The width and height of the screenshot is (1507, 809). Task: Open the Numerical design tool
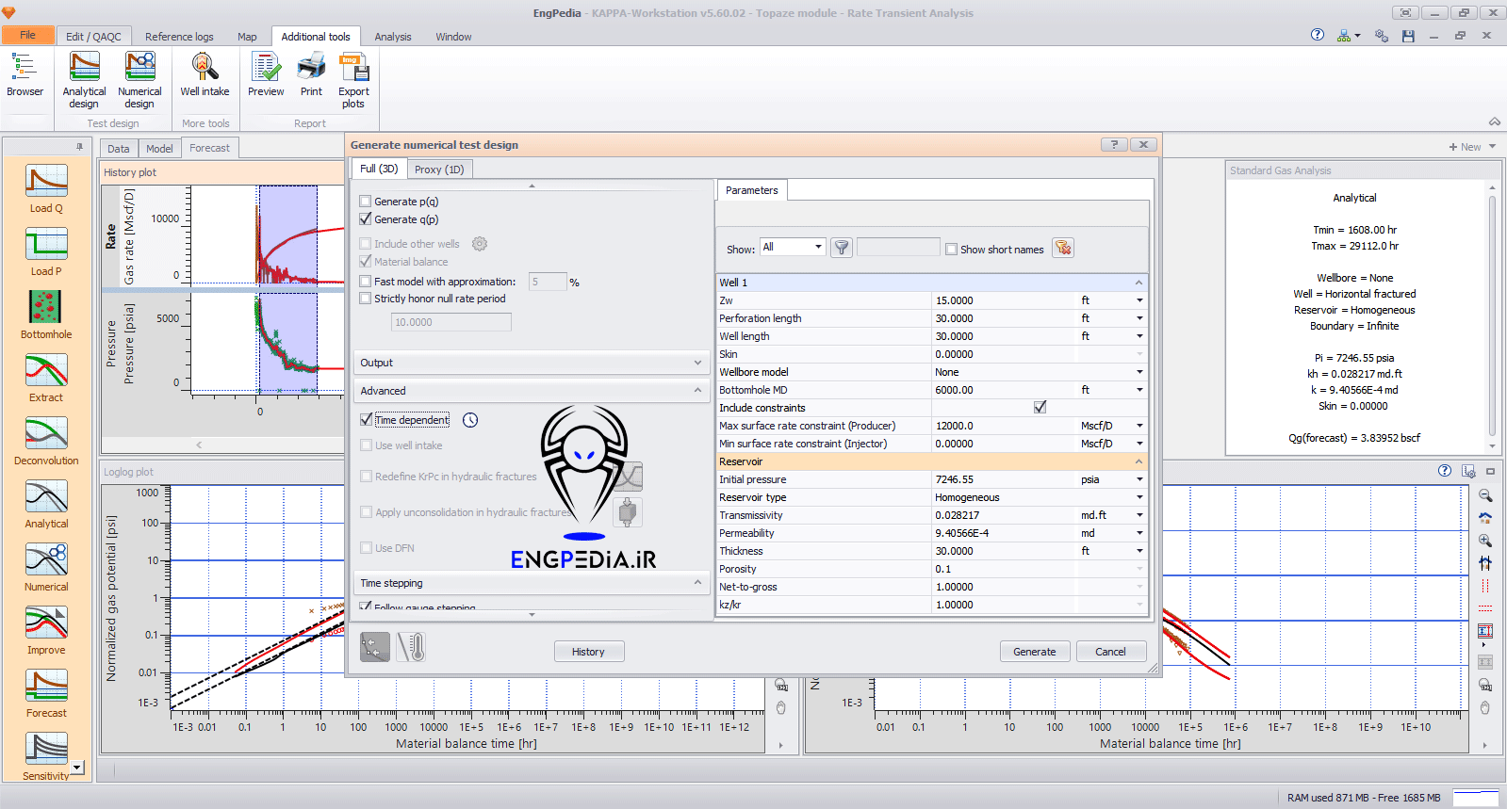click(139, 79)
